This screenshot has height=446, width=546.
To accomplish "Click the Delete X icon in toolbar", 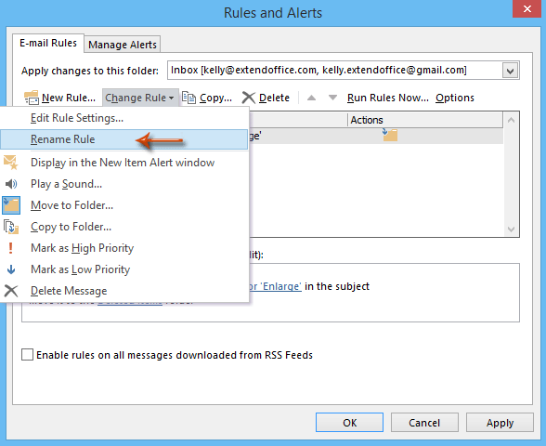I will pos(248,98).
